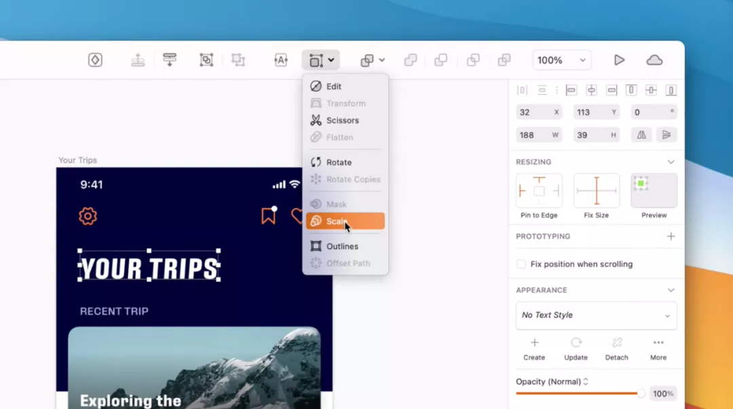Collapse the Appearance section

(x=671, y=290)
